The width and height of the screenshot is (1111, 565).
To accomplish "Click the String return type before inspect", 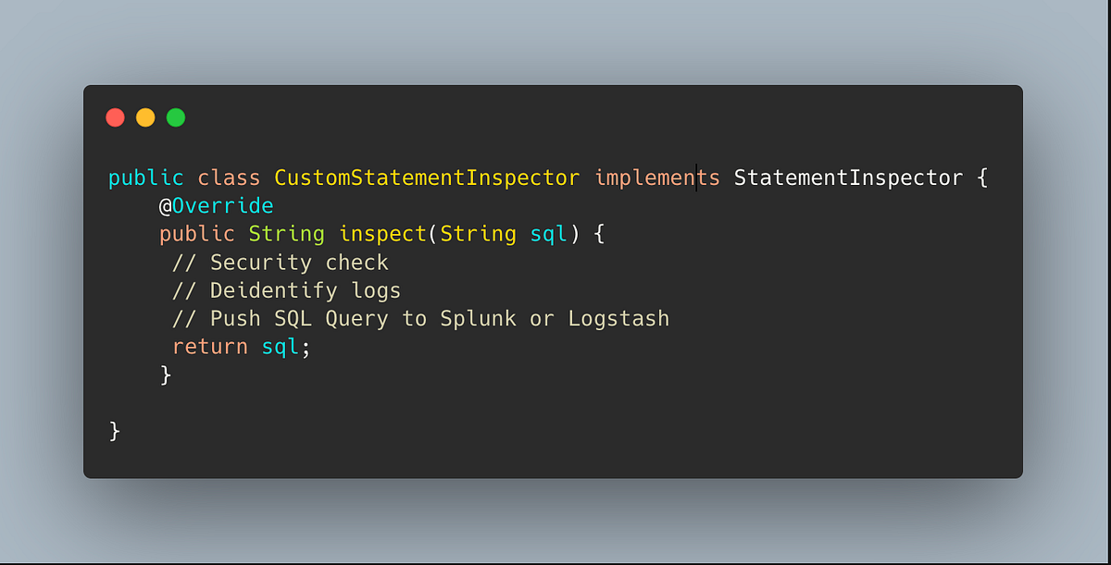I will coord(286,235).
